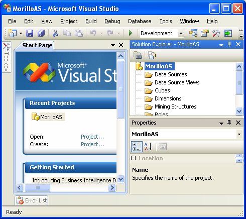The image size is (246, 219).
Task: Open the View menu
Action: [47, 21]
